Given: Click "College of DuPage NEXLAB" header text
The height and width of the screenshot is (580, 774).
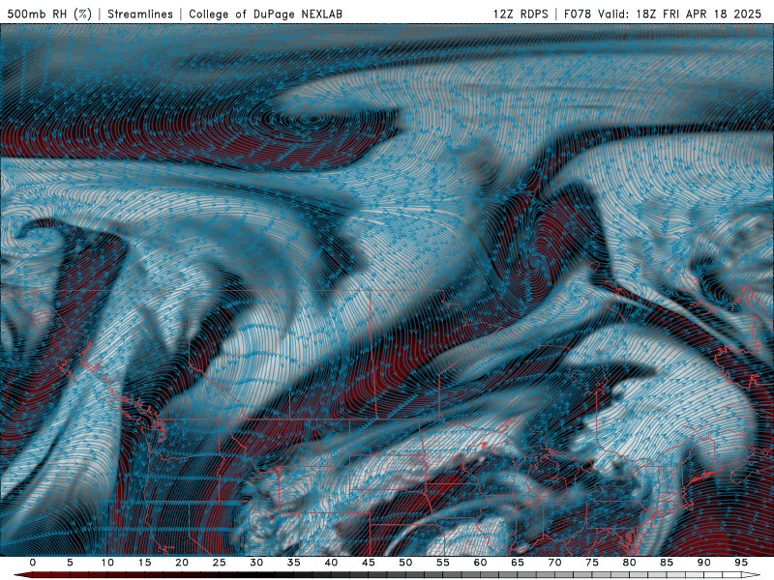Looking at the screenshot, I should [265, 14].
